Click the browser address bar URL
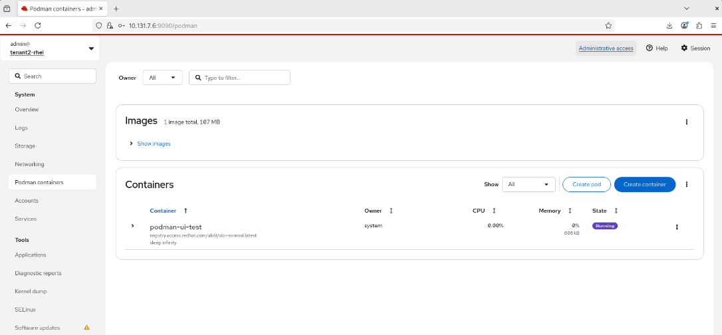The image size is (722, 335). click(163, 26)
